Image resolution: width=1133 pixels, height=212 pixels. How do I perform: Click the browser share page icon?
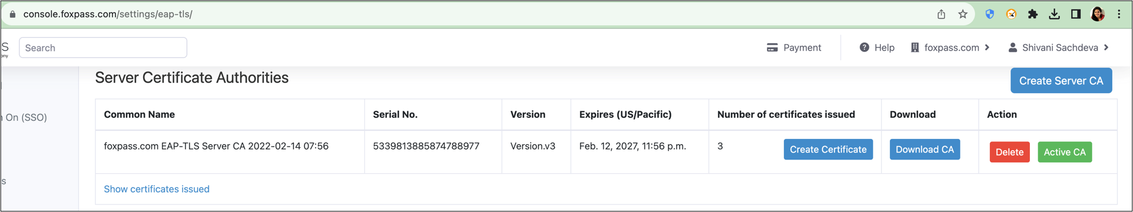[941, 14]
